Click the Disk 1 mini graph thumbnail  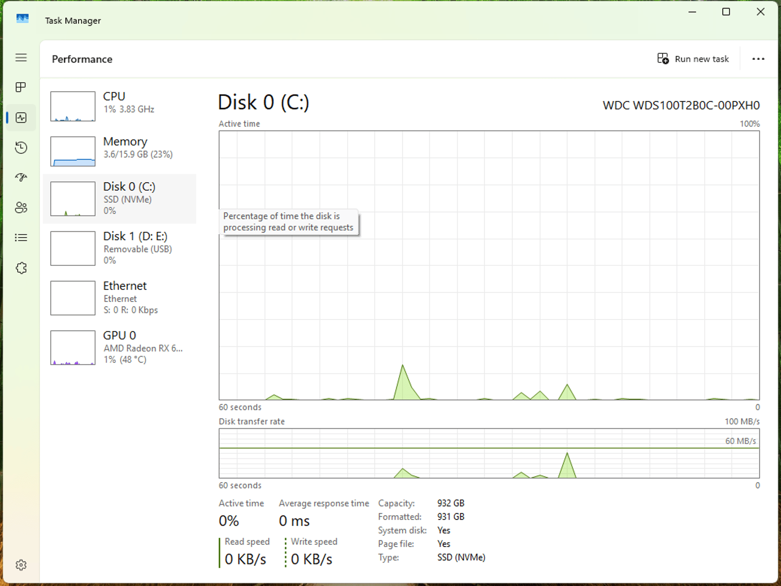click(x=73, y=248)
